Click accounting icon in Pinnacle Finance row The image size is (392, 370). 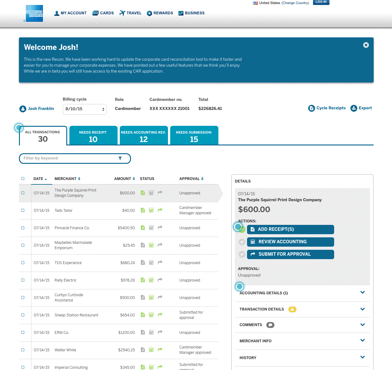pyautogui.click(x=151, y=228)
